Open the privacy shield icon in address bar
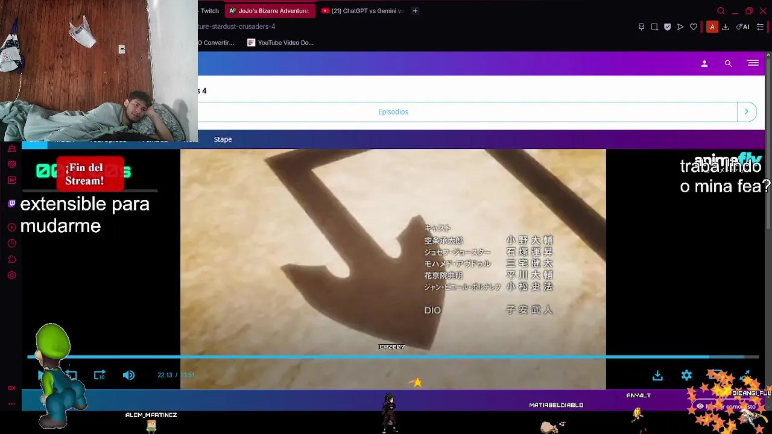This screenshot has width=772, height=434. (x=667, y=27)
